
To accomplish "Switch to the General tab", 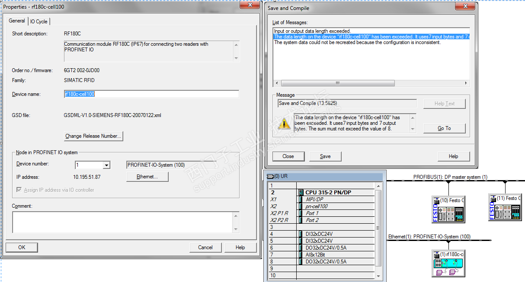I will (x=17, y=21).
